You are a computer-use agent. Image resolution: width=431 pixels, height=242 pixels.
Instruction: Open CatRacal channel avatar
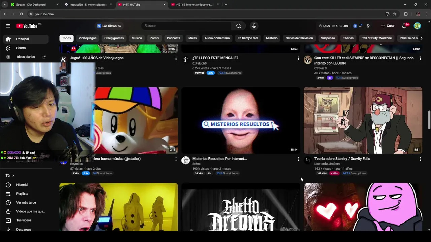308,60
